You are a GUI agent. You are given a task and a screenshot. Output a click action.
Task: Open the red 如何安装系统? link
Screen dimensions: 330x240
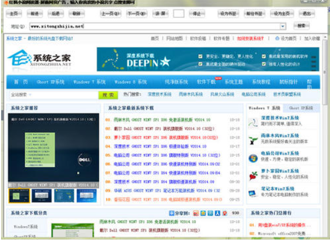pyautogui.click(x=250, y=38)
